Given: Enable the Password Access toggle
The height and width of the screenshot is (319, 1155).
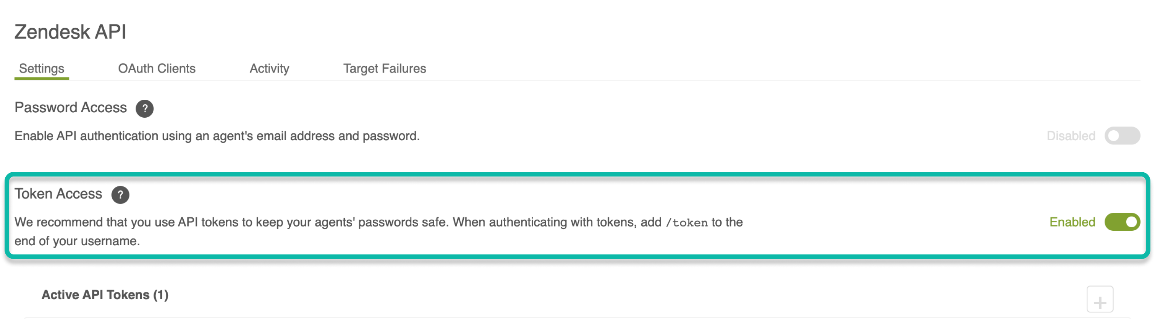Looking at the screenshot, I should (x=1122, y=136).
